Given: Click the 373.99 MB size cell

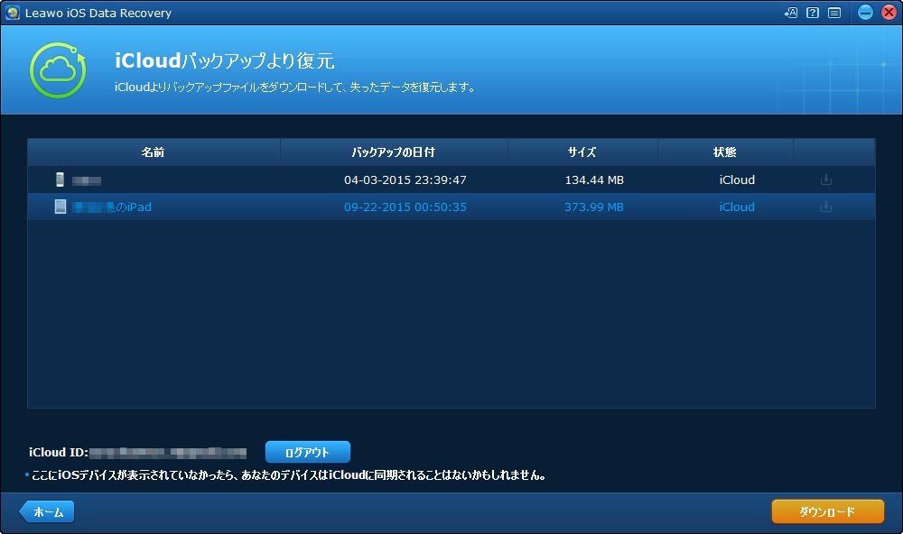Looking at the screenshot, I should coord(594,207).
